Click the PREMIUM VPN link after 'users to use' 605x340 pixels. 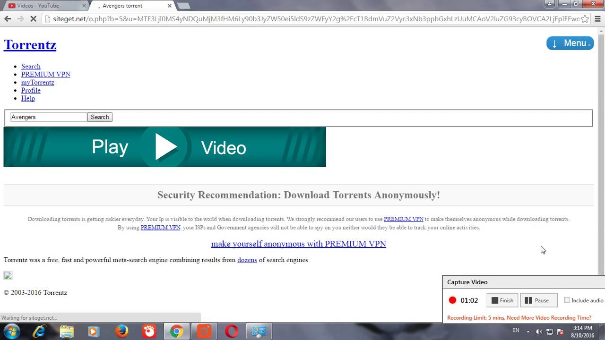click(x=403, y=219)
